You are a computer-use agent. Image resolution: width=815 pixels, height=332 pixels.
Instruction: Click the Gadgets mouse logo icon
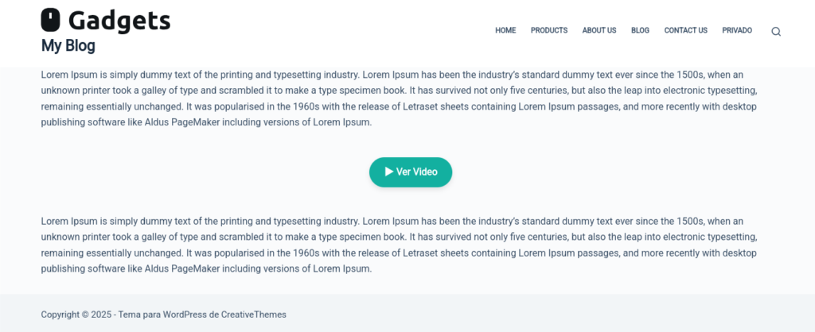point(50,21)
